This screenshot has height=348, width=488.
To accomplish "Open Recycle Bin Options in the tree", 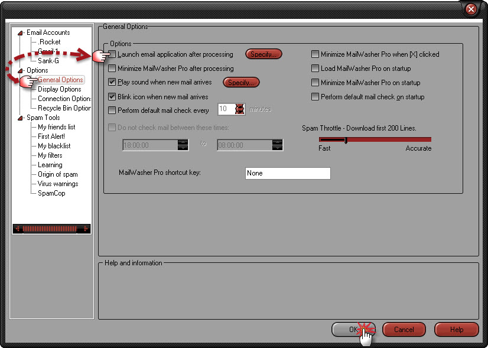I will 64,108.
